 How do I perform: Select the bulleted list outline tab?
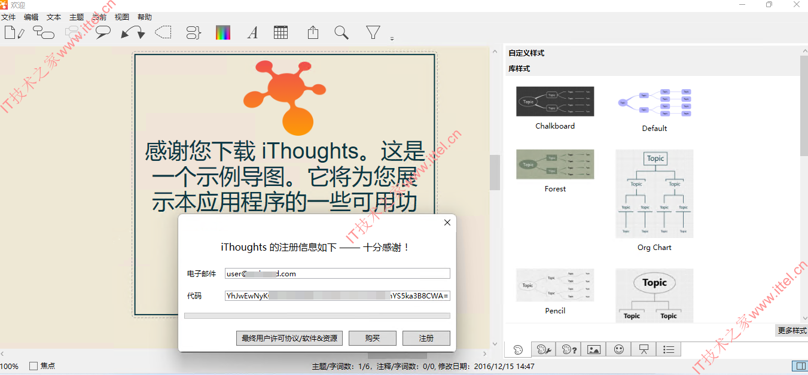[x=669, y=349]
